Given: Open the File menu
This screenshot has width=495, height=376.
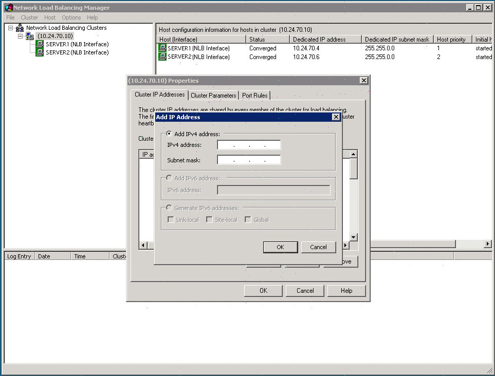Looking at the screenshot, I should point(10,17).
